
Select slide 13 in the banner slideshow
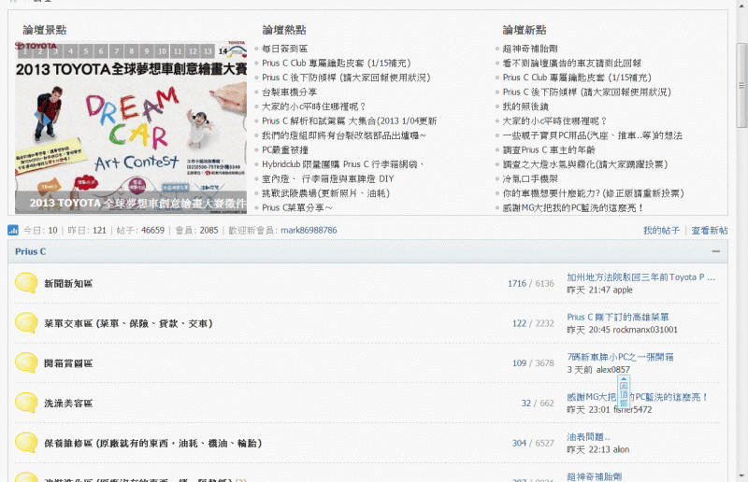pyautogui.click(x=208, y=51)
